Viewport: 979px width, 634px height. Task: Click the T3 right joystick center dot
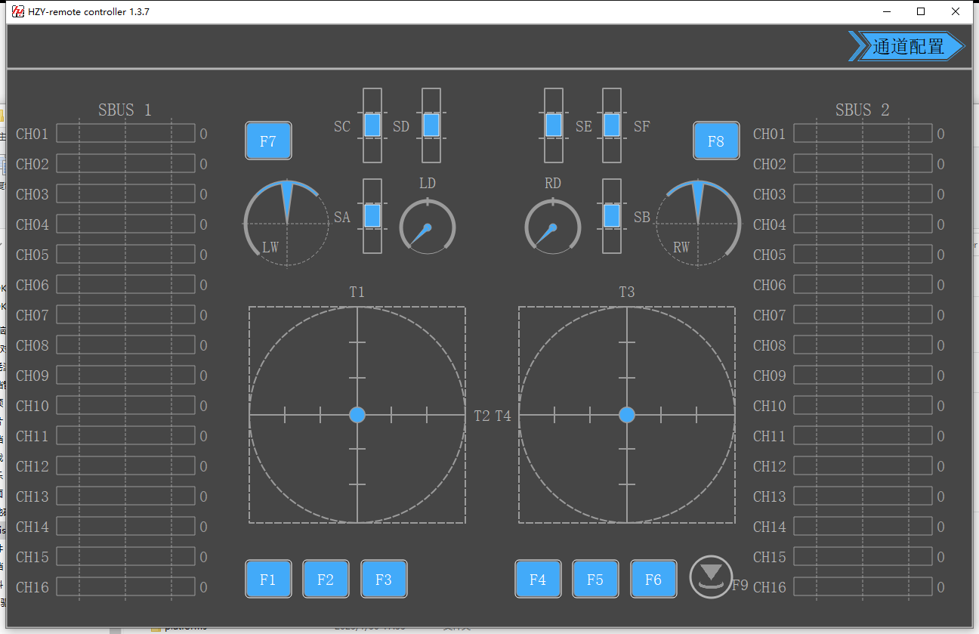[x=627, y=415]
